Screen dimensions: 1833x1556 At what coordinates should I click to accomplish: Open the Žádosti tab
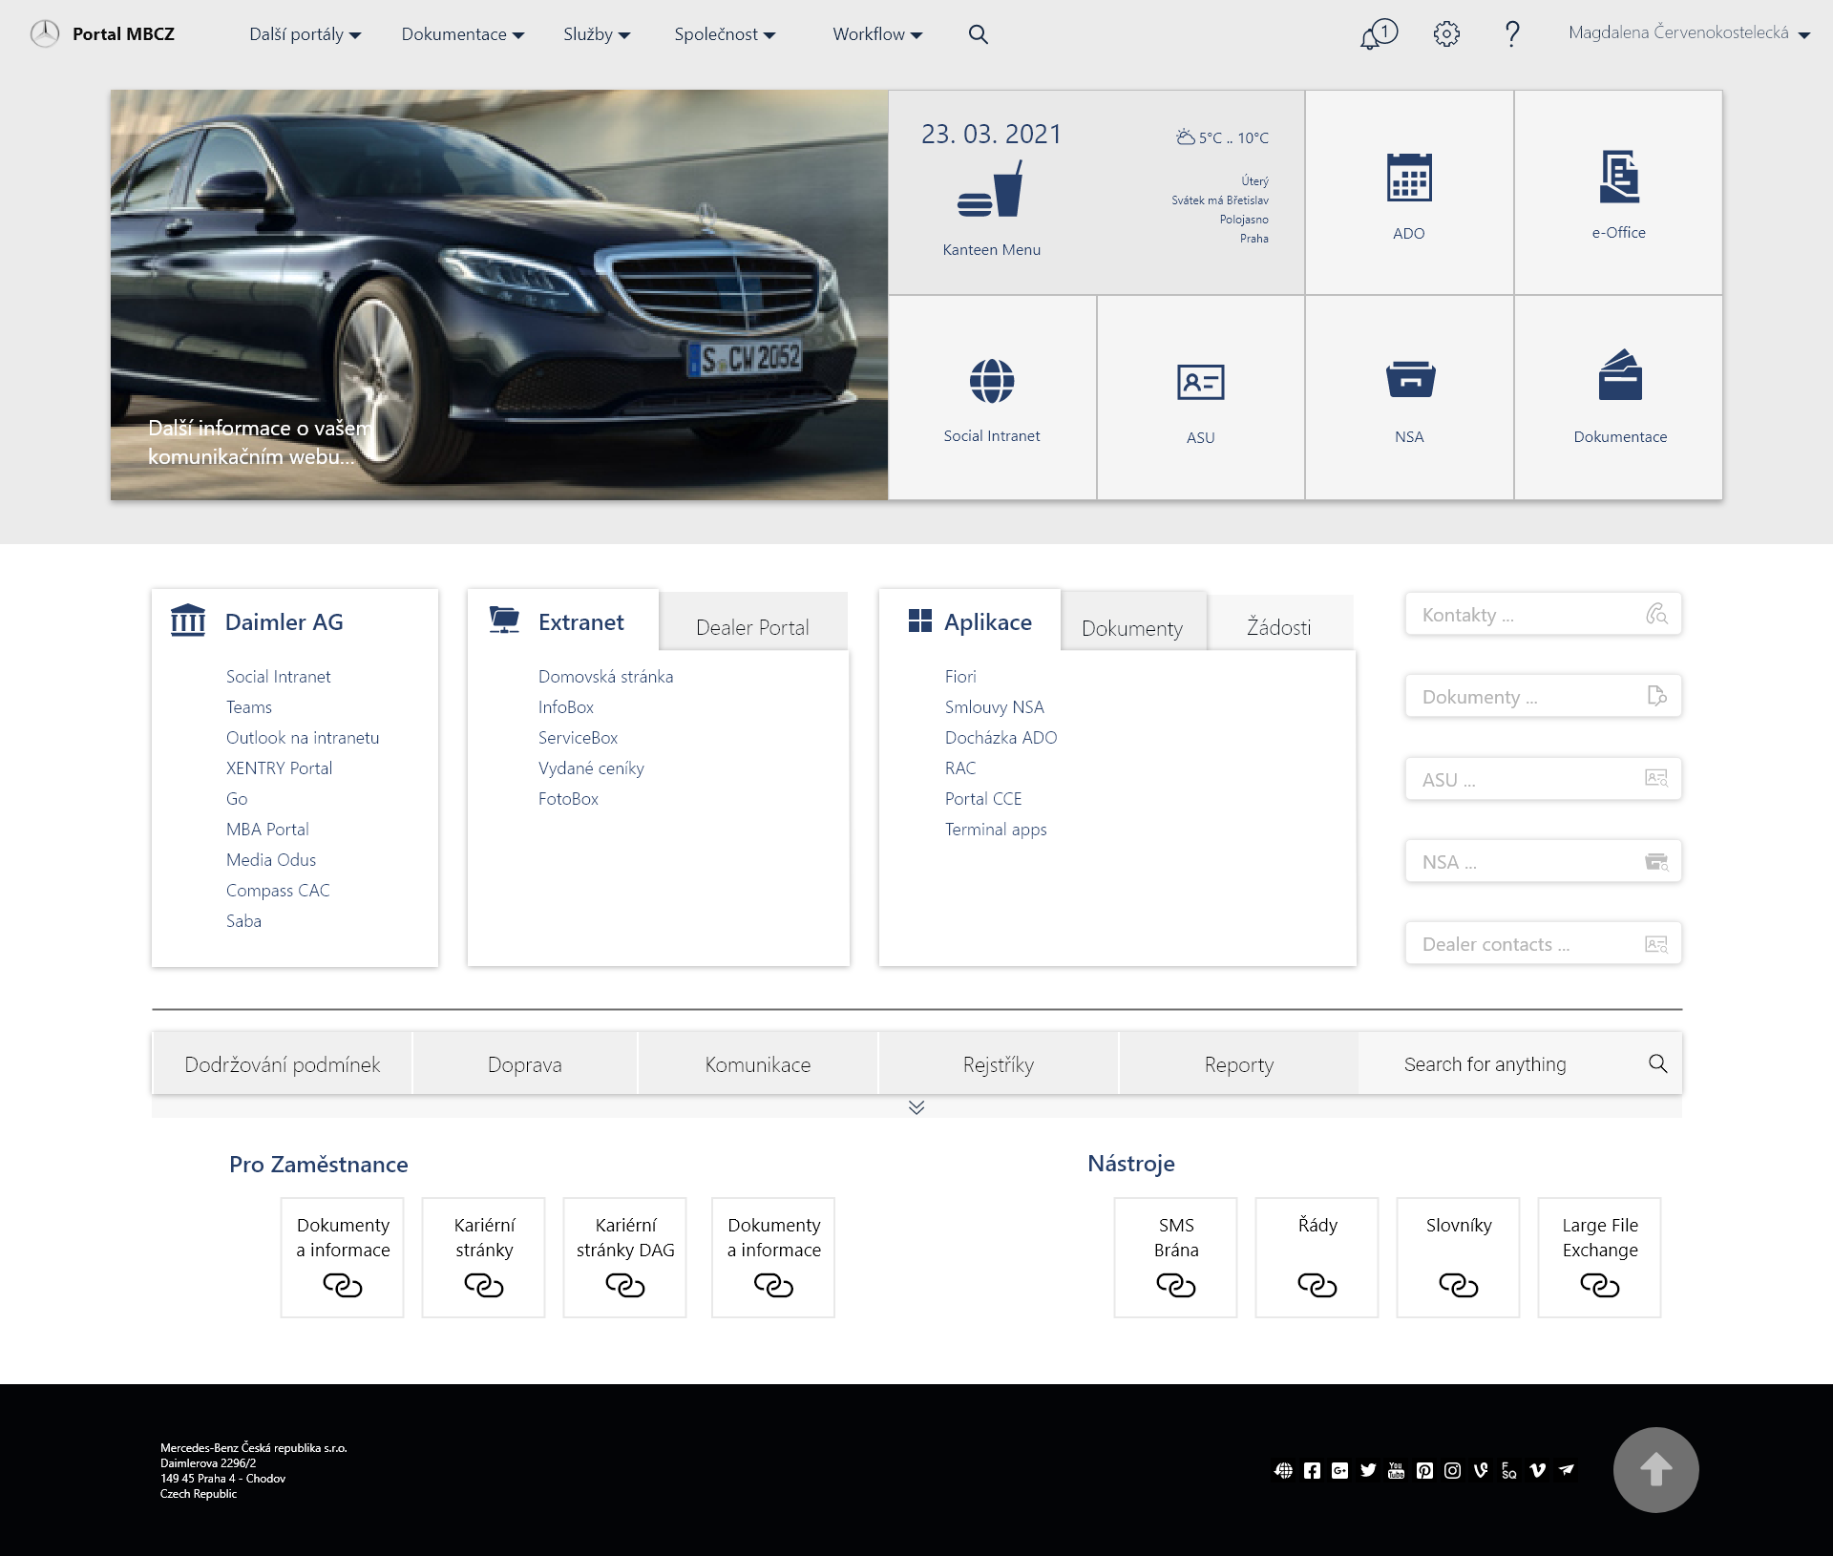1280,627
